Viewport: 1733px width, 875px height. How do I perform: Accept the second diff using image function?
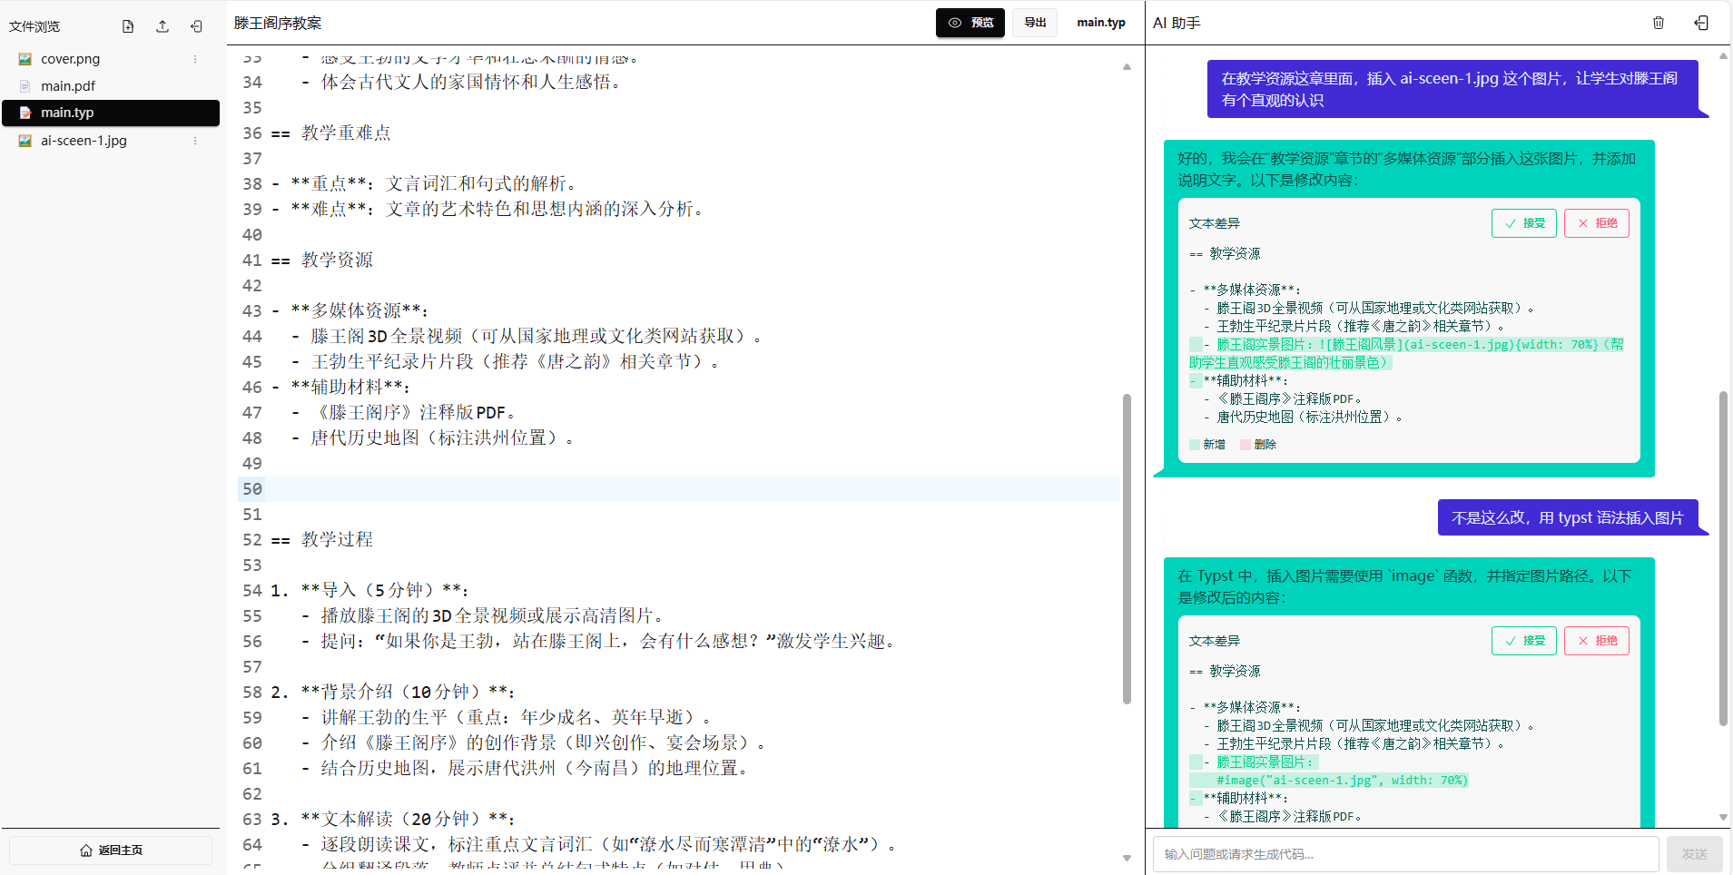point(1523,641)
